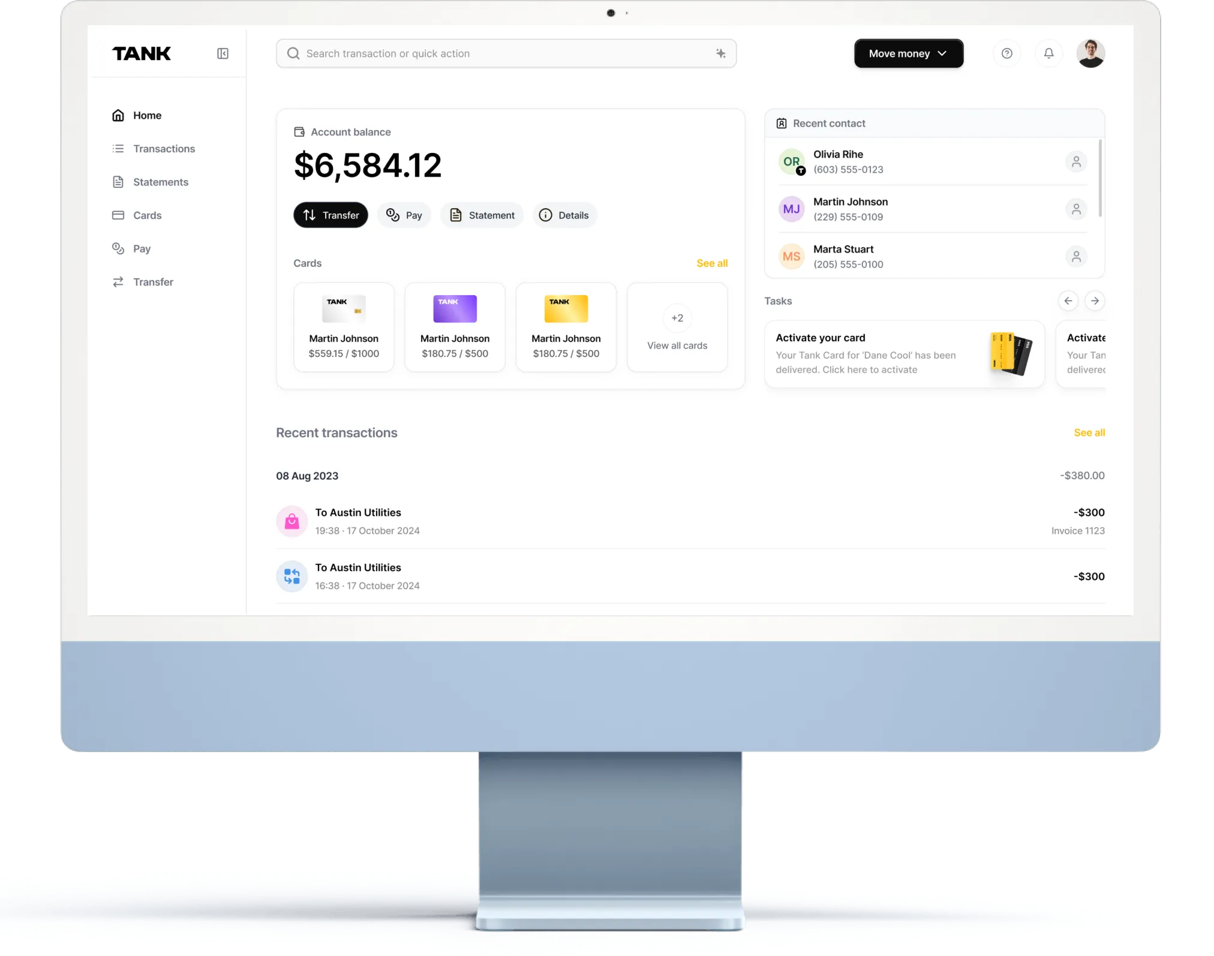Click the AI sparkle icon in search bar
Screen dimensions: 1214x956
(720, 53)
